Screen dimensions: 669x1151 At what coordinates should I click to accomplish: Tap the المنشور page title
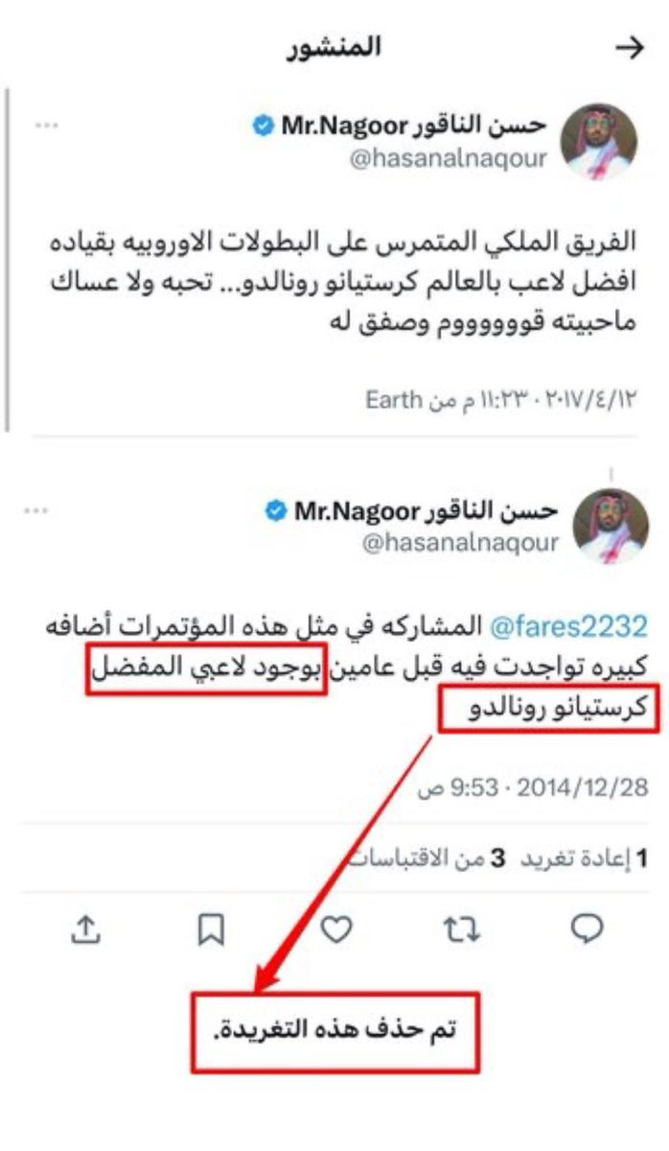334,48
